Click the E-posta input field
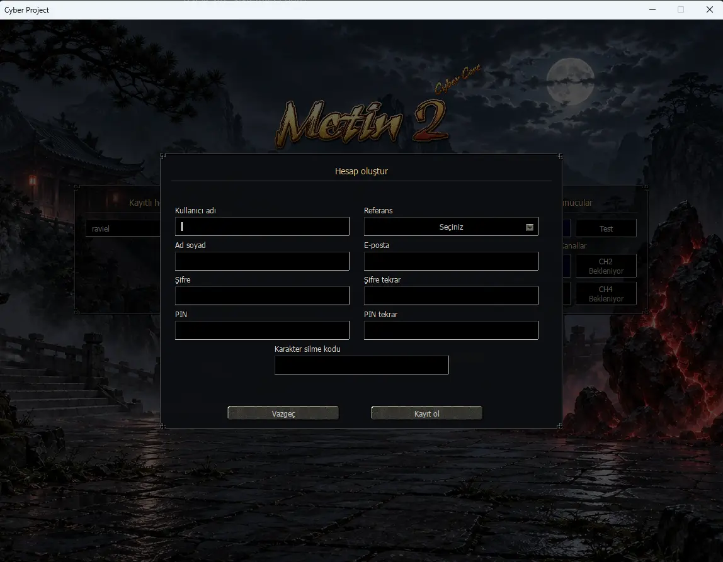This screenshot has height=562, width=723. [451, 261]
